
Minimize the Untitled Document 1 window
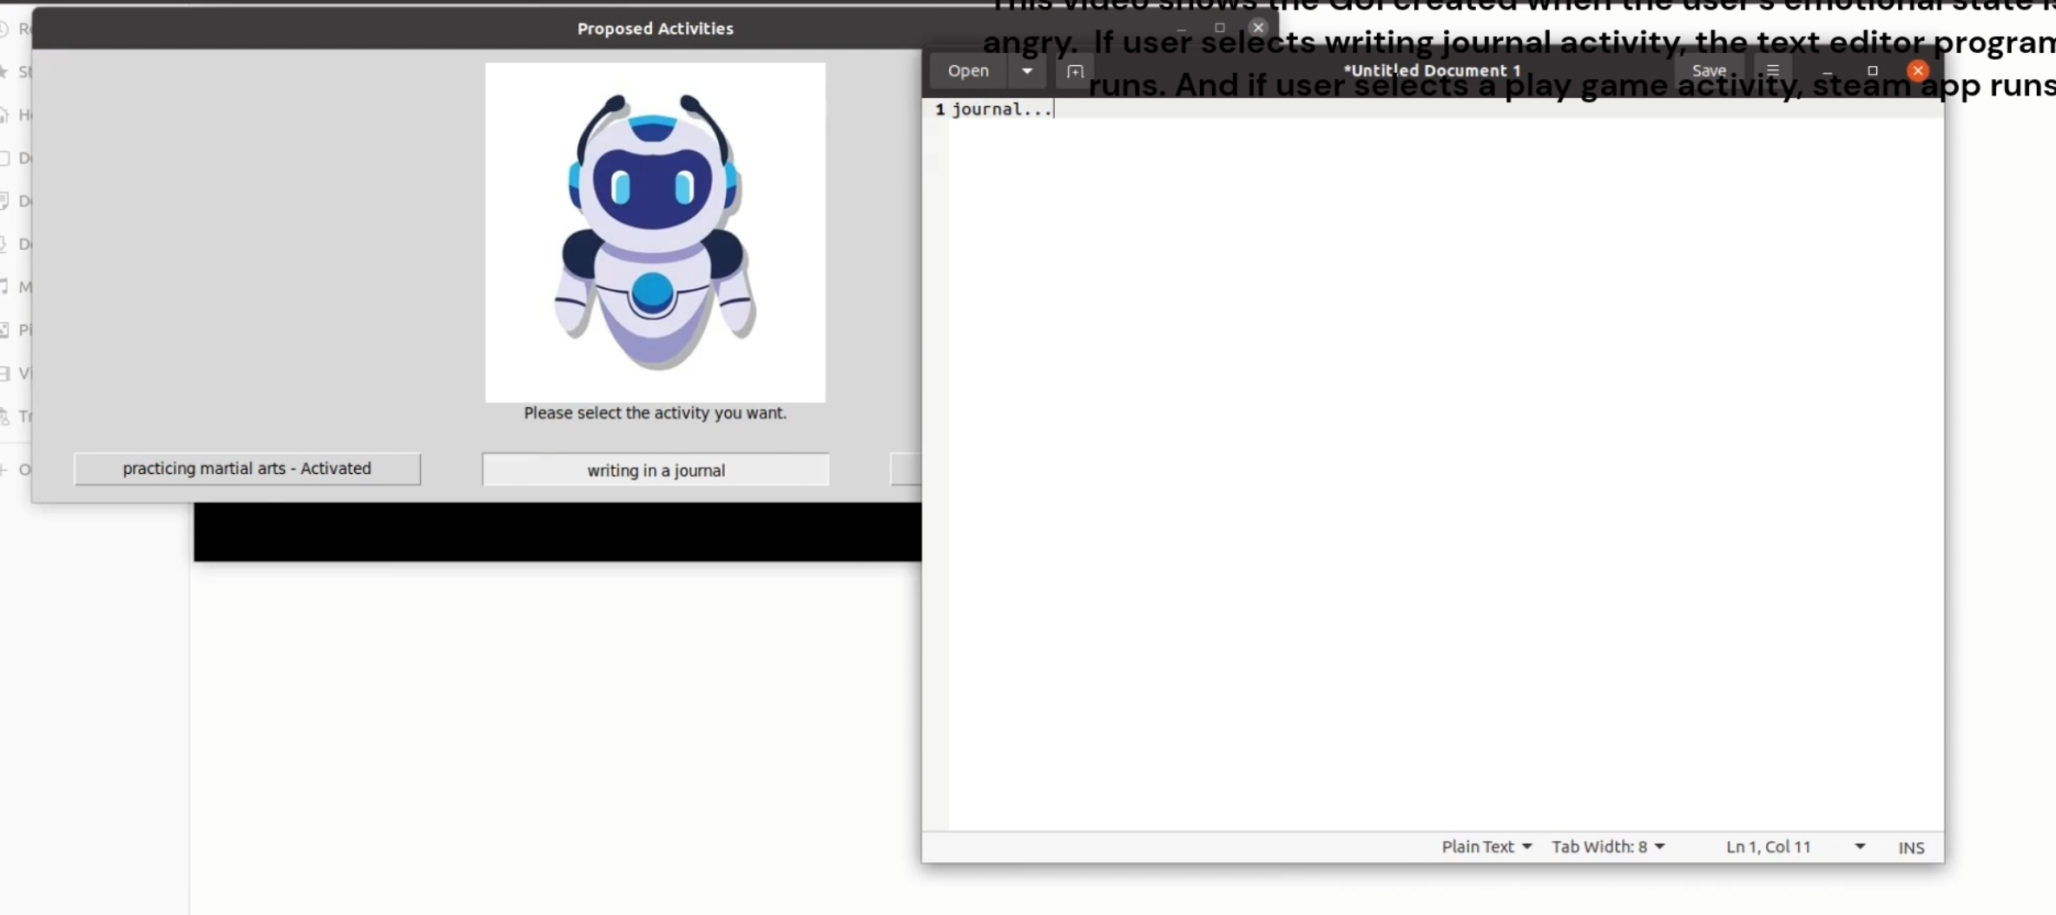pos(1828,71)
